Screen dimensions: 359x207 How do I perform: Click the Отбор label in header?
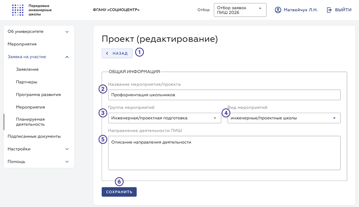pyautogui.click(x=204, y=10)
